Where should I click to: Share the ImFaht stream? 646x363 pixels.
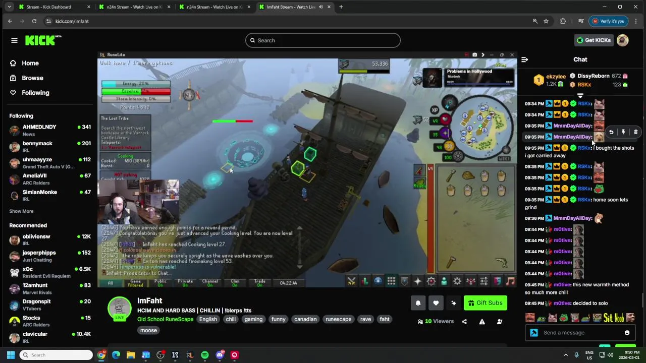point(464,322)
